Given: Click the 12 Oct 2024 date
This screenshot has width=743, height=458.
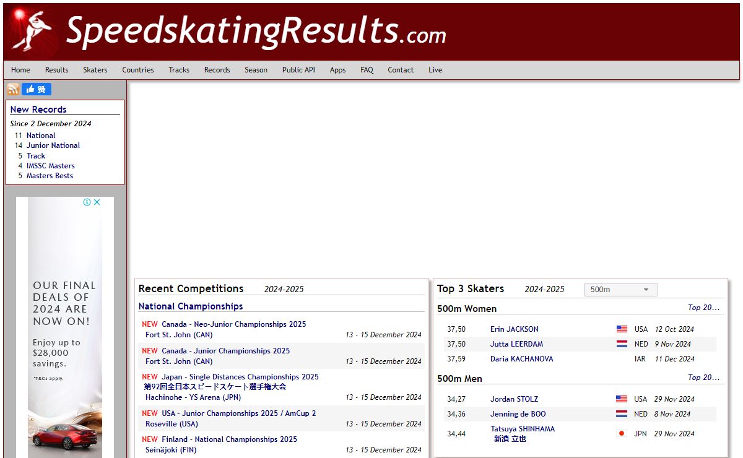Looking at the screenshot, I should (x=674, y=329).
